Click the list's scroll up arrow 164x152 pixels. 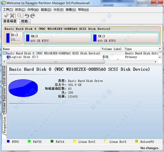click(160, 49)
